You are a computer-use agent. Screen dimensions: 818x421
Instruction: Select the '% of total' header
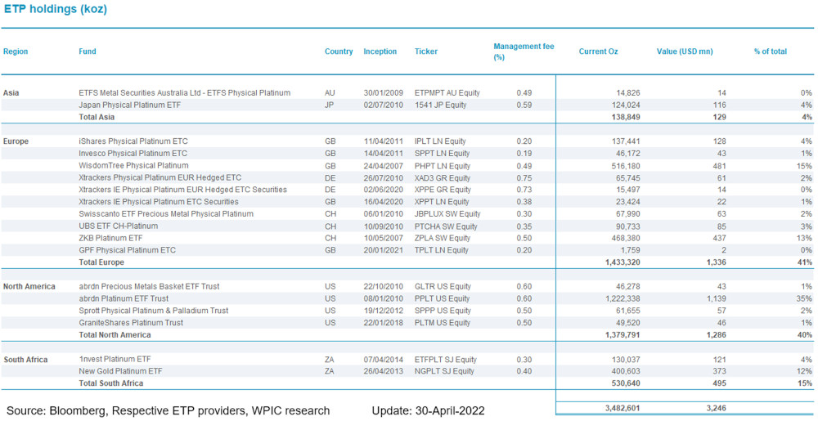(x=771, y=52)
